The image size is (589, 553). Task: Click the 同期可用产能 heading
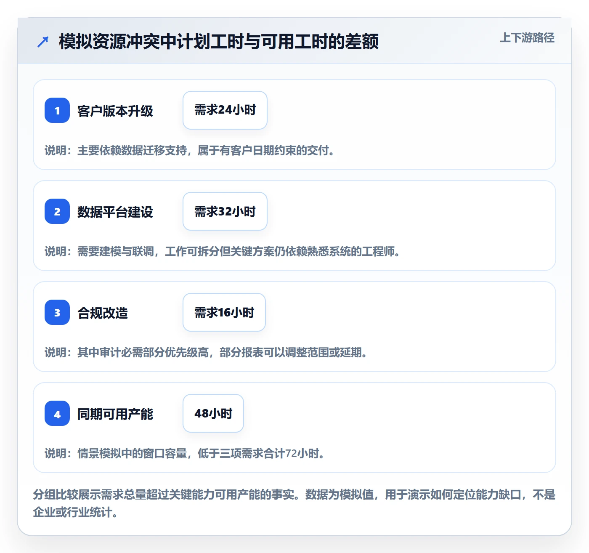[115, 414]
